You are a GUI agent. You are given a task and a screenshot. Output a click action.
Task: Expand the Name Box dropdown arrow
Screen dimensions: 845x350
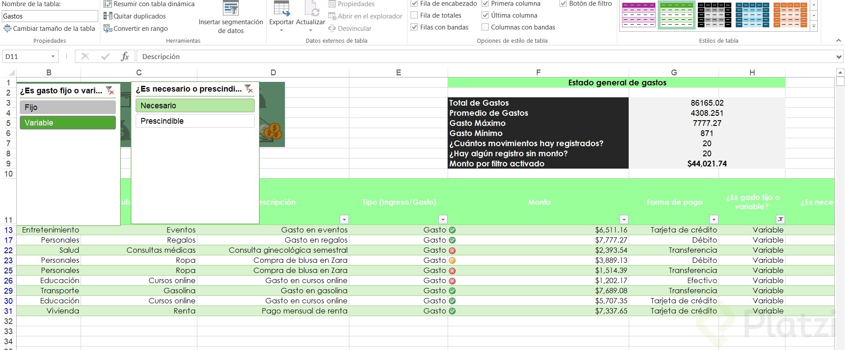click(x=53, y=56)
